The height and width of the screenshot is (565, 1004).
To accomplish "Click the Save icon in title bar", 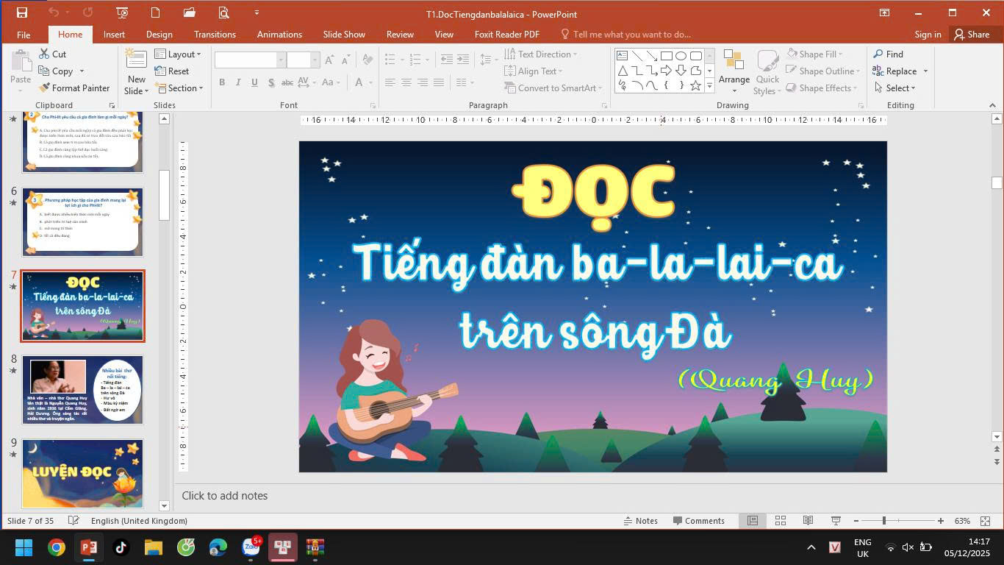I will tap(22, 13).
